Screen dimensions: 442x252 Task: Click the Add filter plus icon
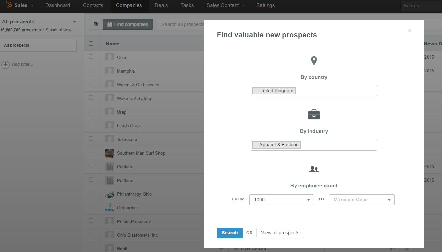click(6, 64)
